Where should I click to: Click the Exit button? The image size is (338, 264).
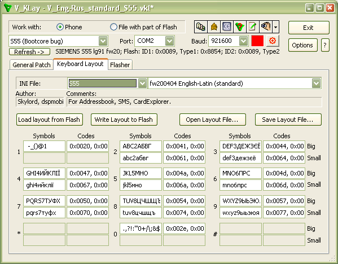[x=309, y=28]
